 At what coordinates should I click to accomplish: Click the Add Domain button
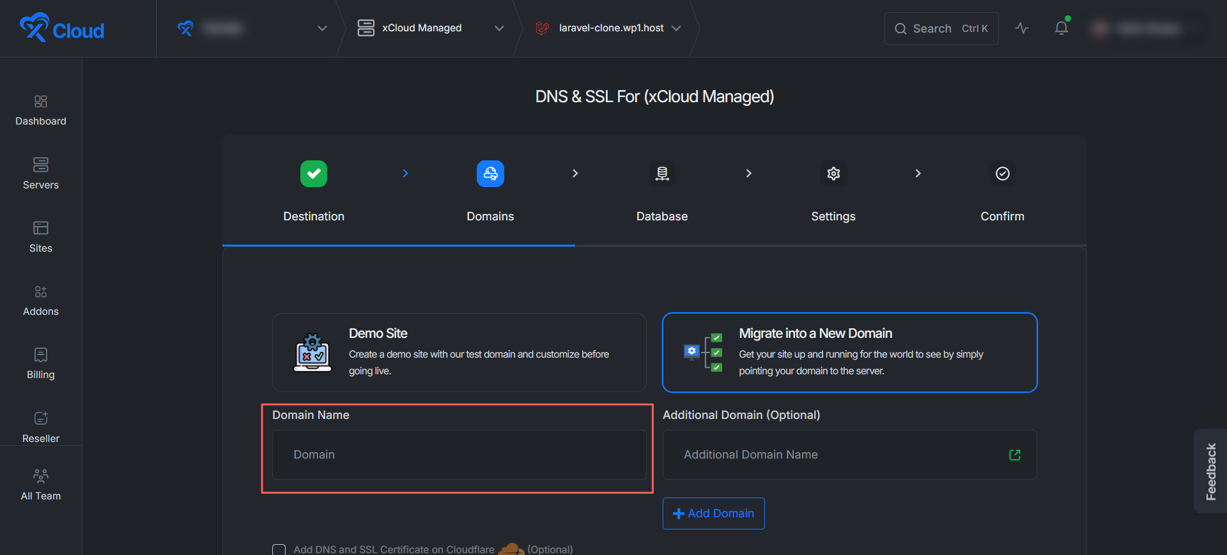tap(714, 513)
